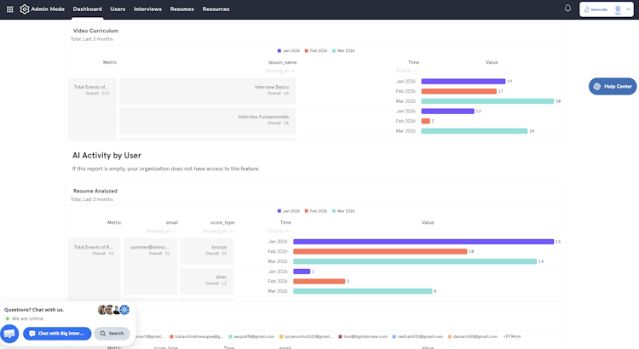Click the purple bar valued 12
This screenshot has width=639, height=349.
448,112
